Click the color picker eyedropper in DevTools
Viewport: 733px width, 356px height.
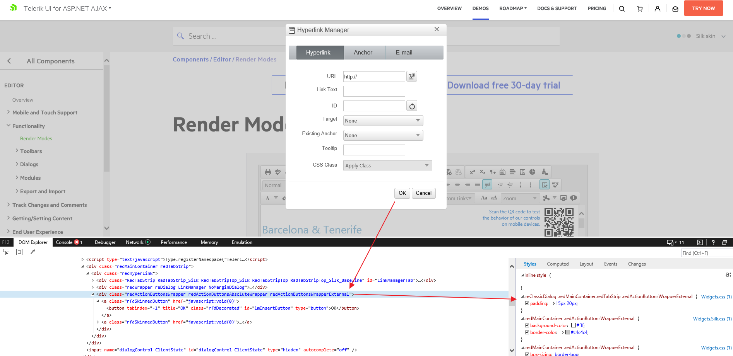(x=33, y=252)
